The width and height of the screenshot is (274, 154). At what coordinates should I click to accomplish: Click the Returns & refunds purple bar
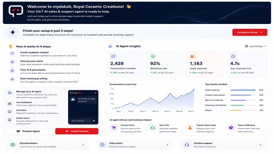[x=243, y=100]
